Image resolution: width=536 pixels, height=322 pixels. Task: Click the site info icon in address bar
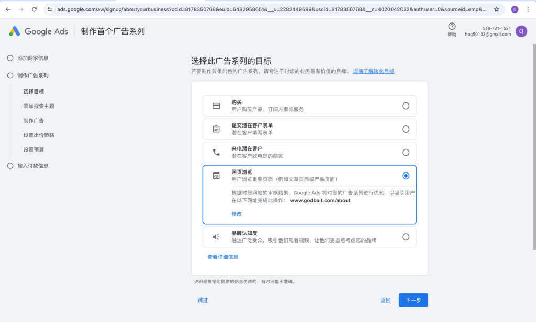click(50, 9)
